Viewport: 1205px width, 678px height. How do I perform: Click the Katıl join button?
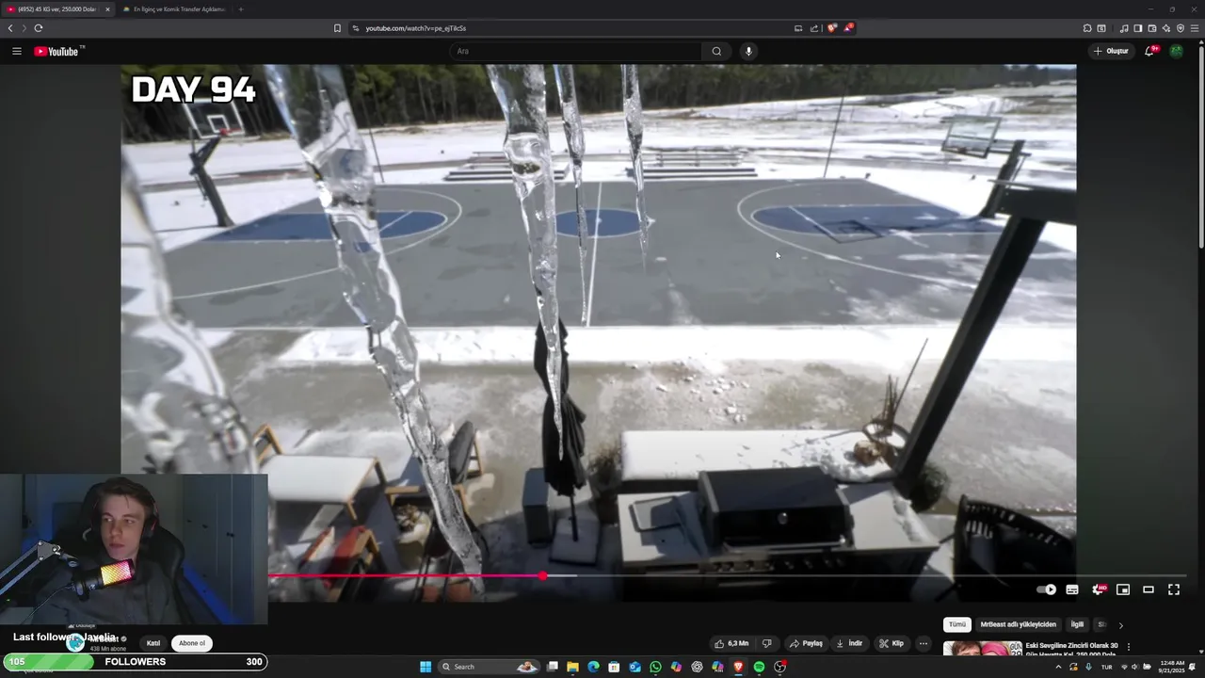coord(153,643)
